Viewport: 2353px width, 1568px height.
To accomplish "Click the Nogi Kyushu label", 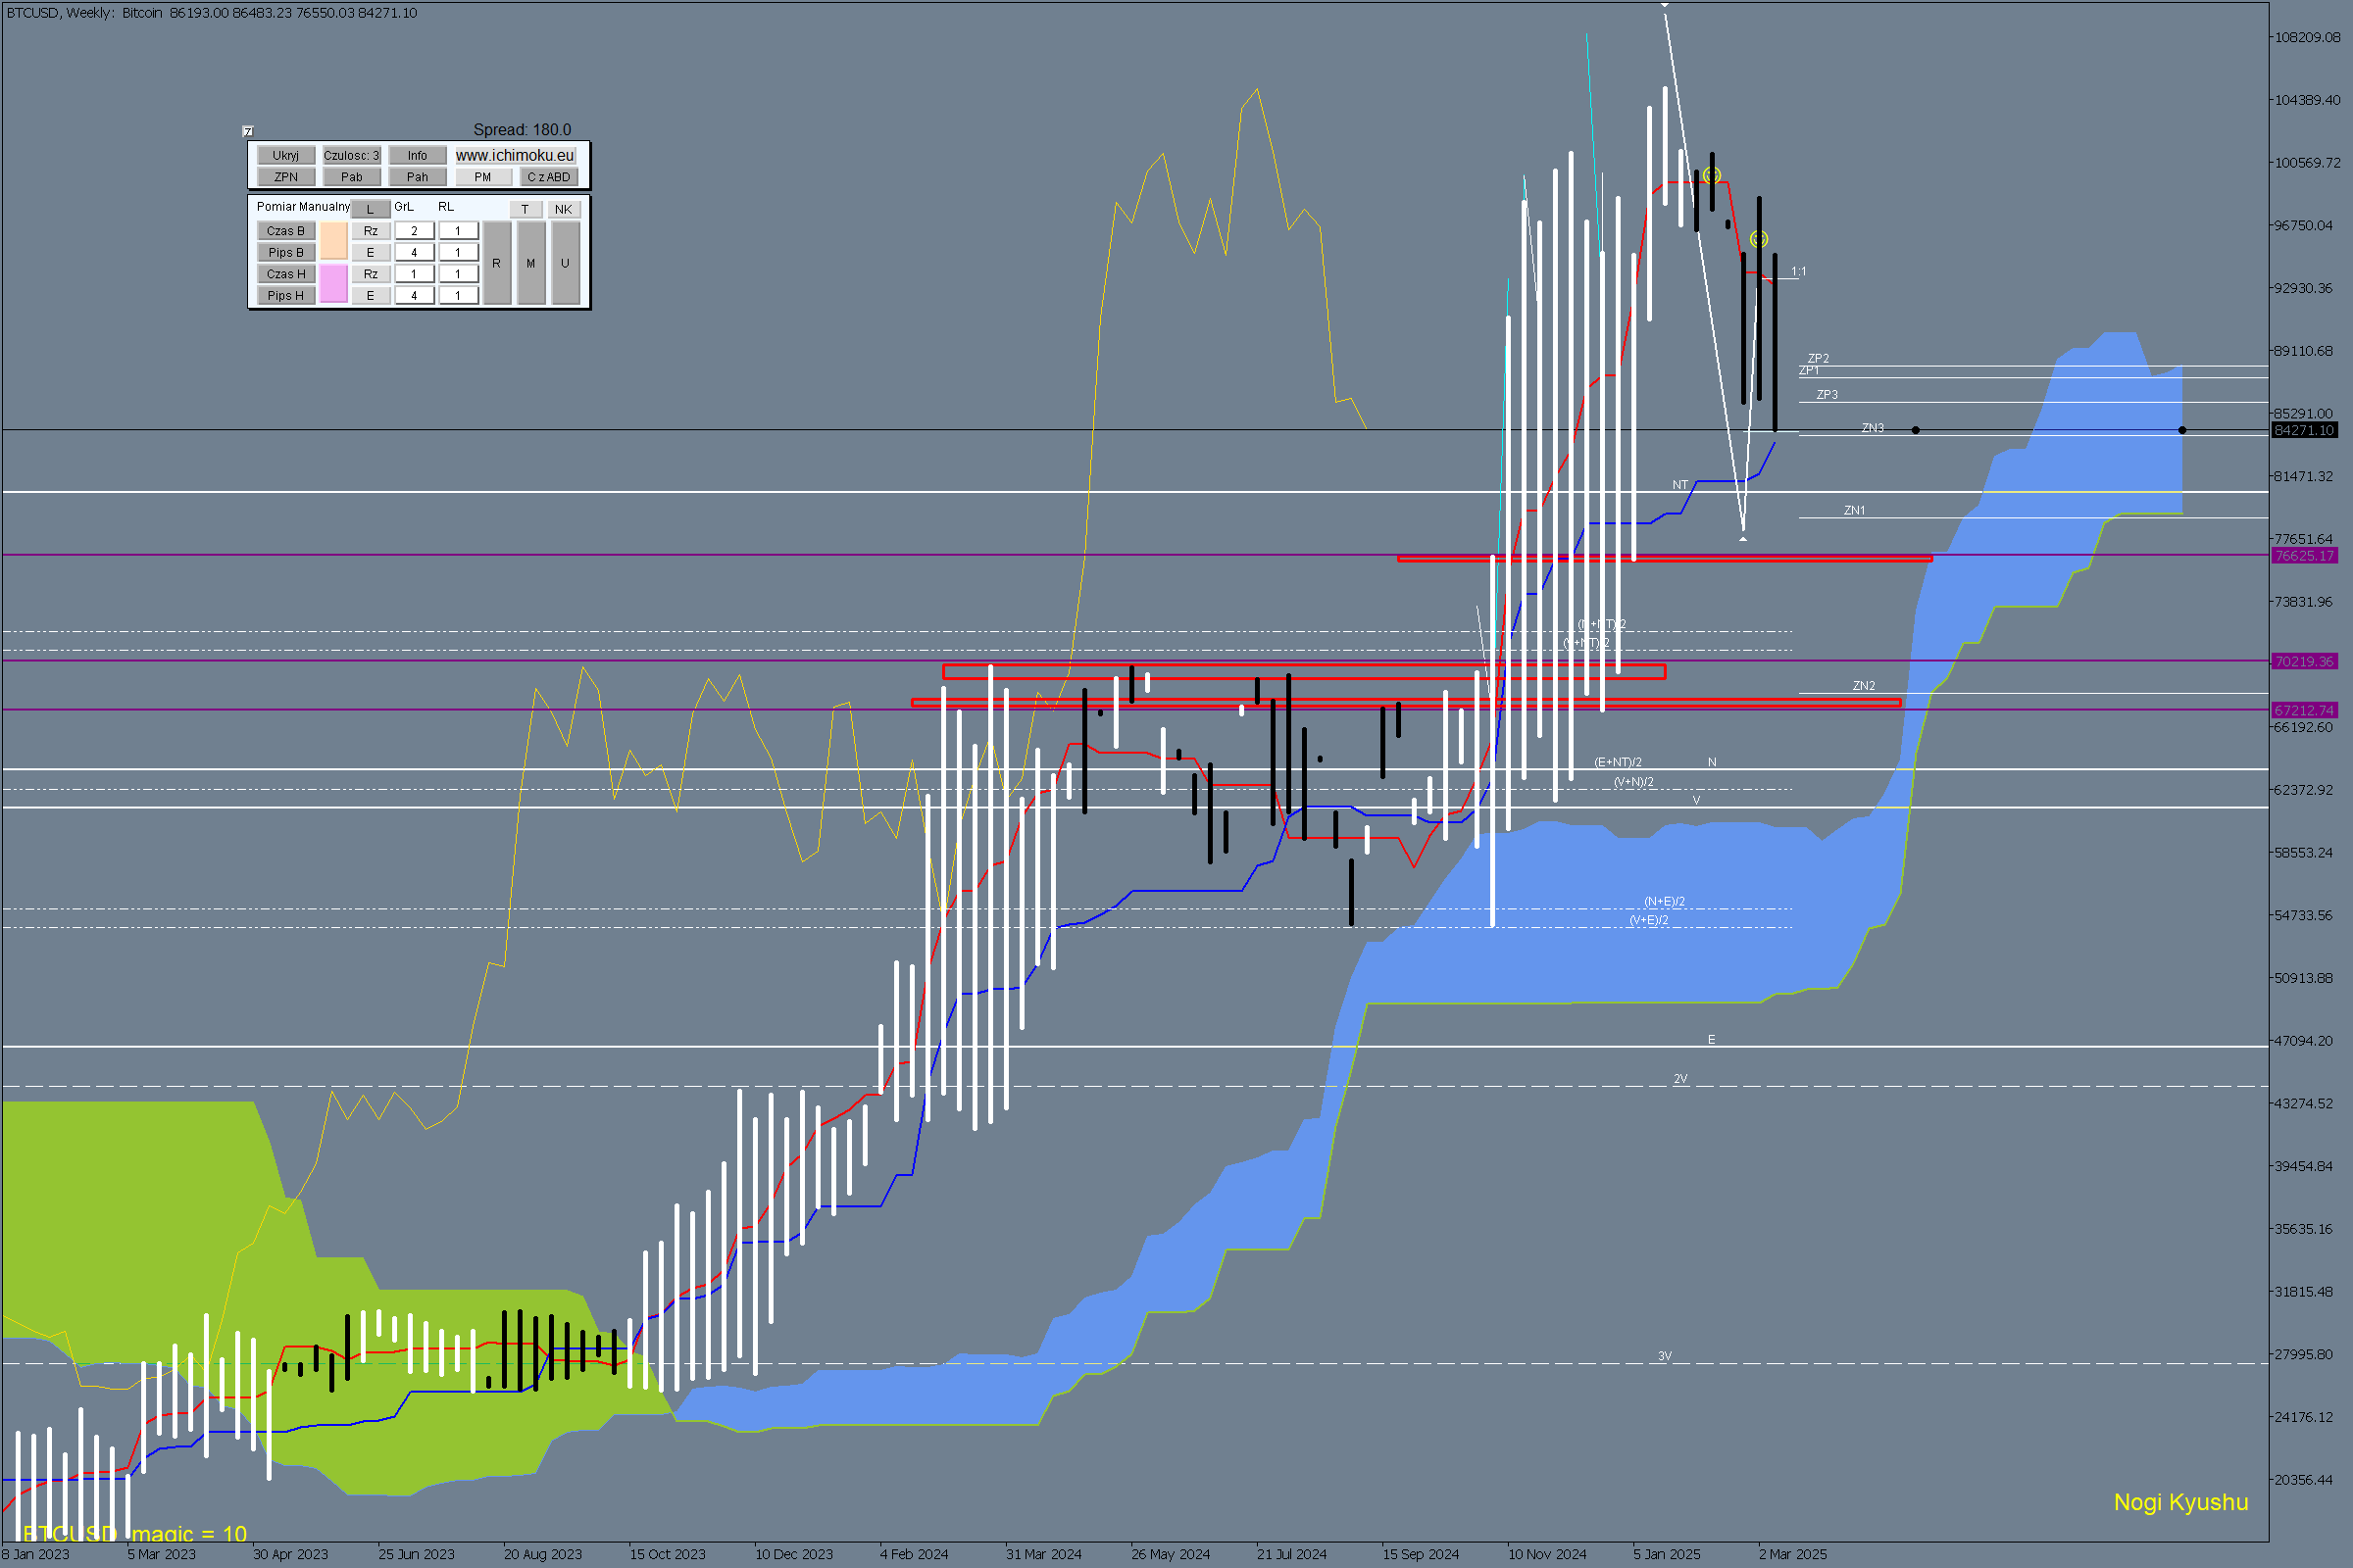I will pos(2180,1502).
